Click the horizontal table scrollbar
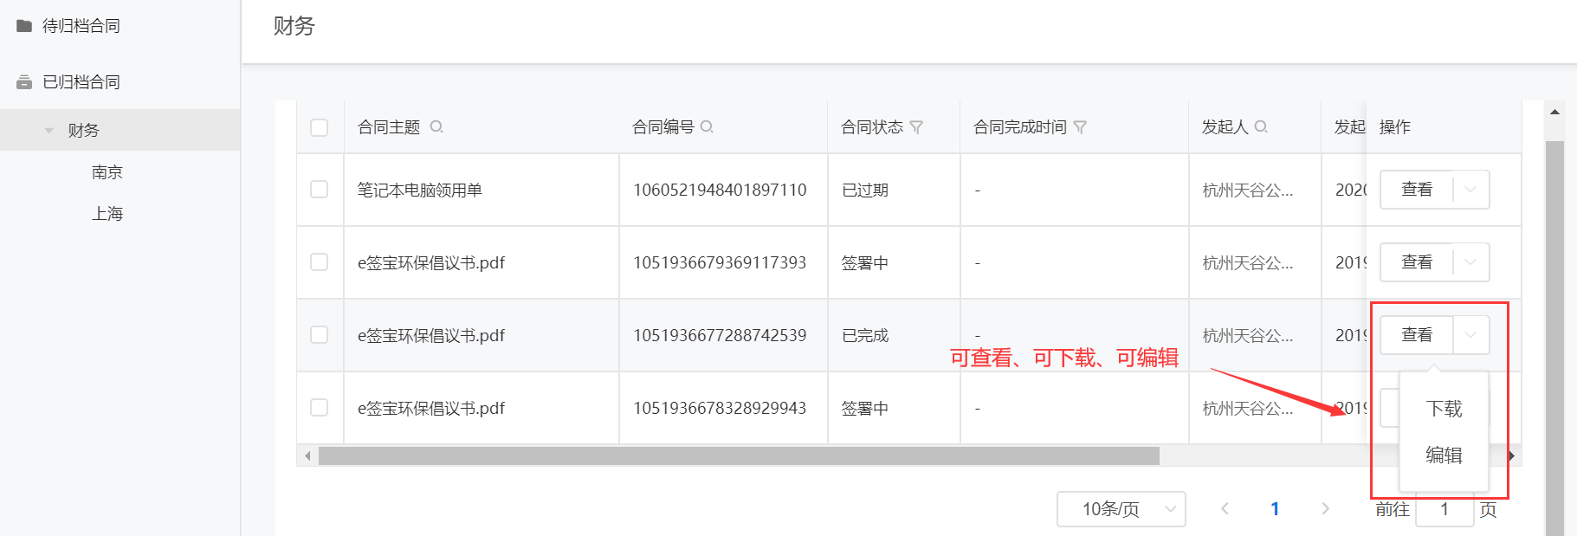This screenshot has width=1577, height=536. pos(738,456)
